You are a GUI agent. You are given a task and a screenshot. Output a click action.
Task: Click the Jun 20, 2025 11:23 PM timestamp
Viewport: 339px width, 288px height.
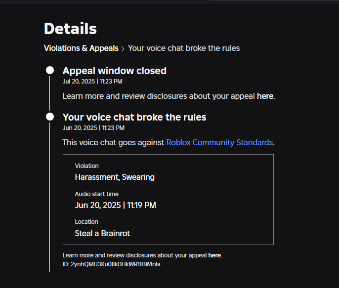(93, 127)
